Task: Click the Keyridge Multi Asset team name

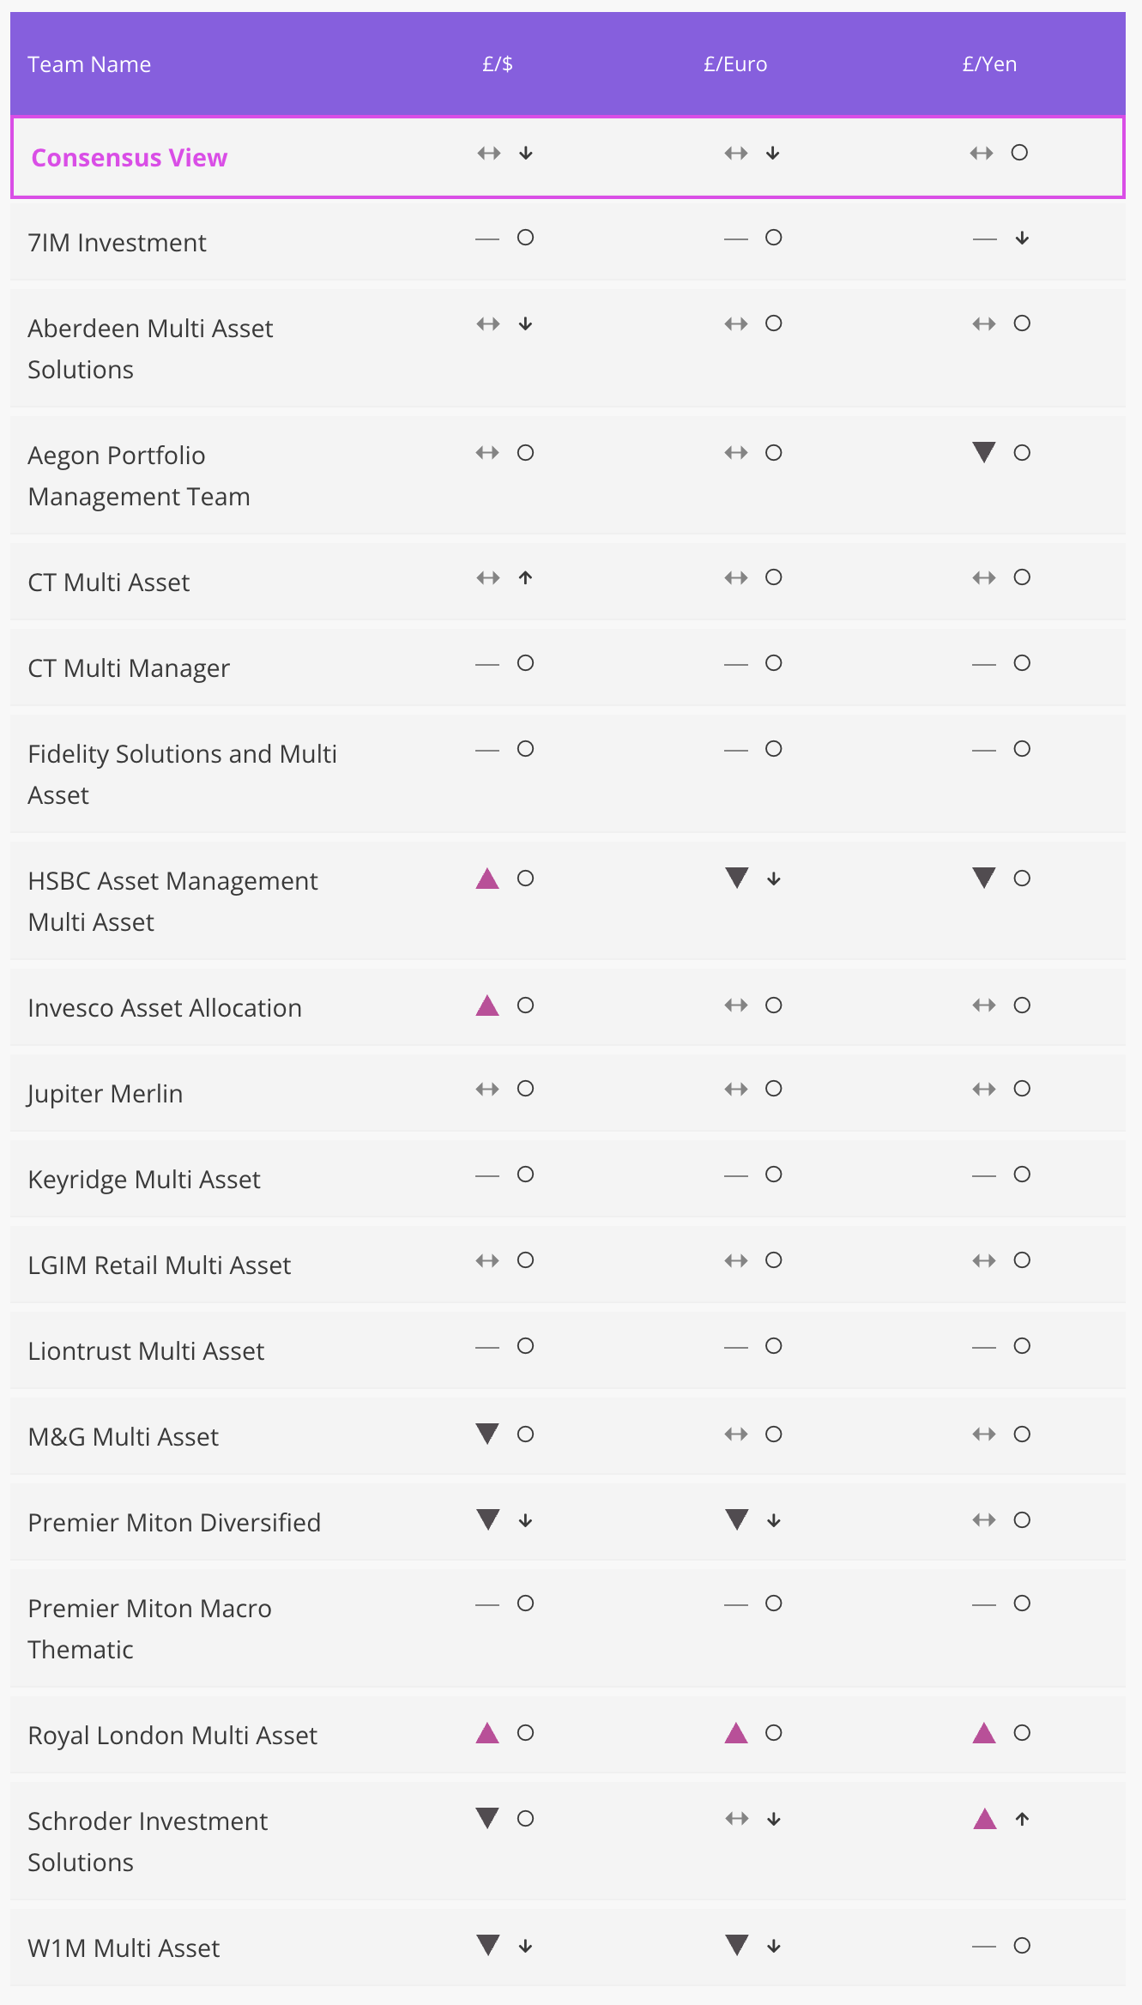Action: (x=144, y=1180)
